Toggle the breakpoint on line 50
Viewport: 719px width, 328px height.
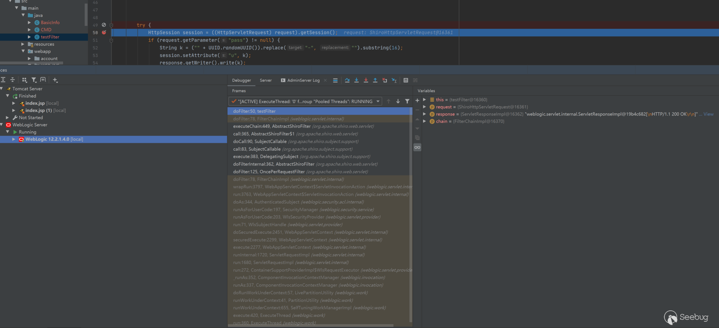point(104,33)
